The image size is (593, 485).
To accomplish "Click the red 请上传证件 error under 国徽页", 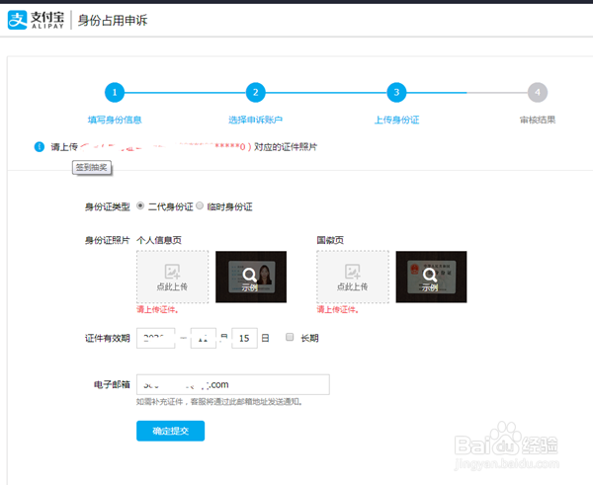I will (338, 309).
